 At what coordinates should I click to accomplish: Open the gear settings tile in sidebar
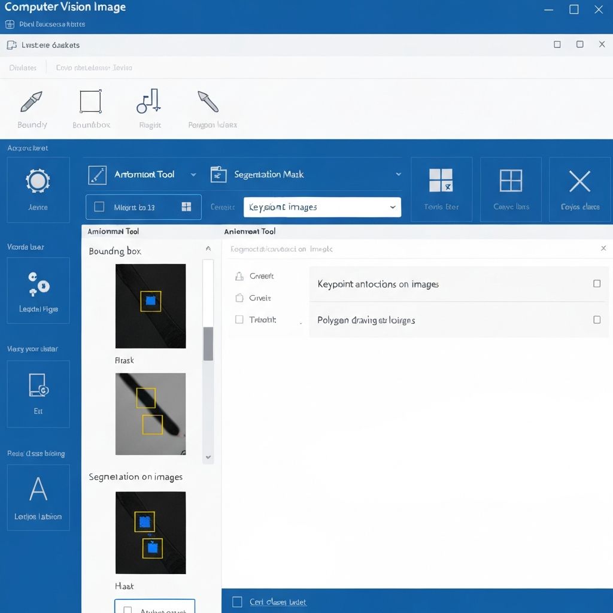(x=38, y=181)
